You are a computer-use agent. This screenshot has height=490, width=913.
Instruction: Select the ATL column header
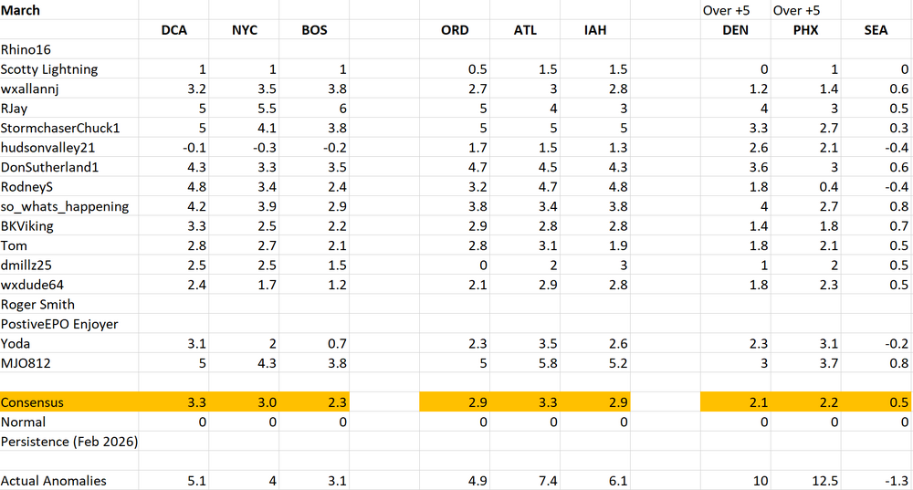pos(526,30)
